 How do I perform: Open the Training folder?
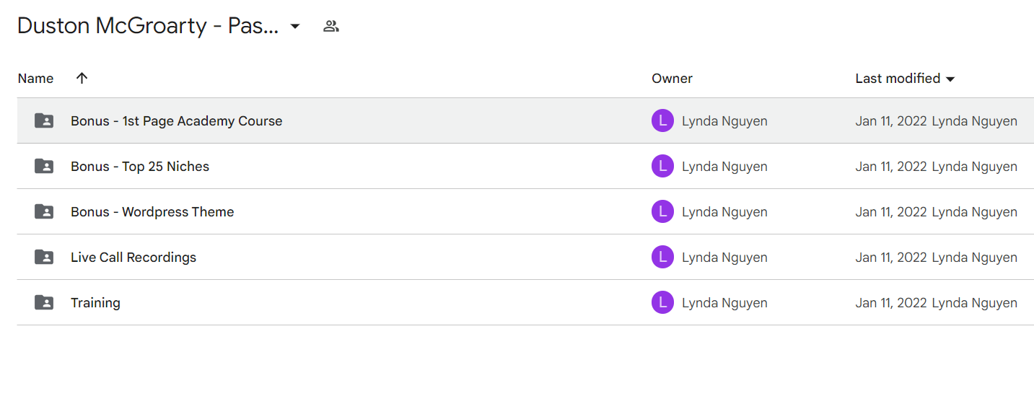click(x=95, y=302)
